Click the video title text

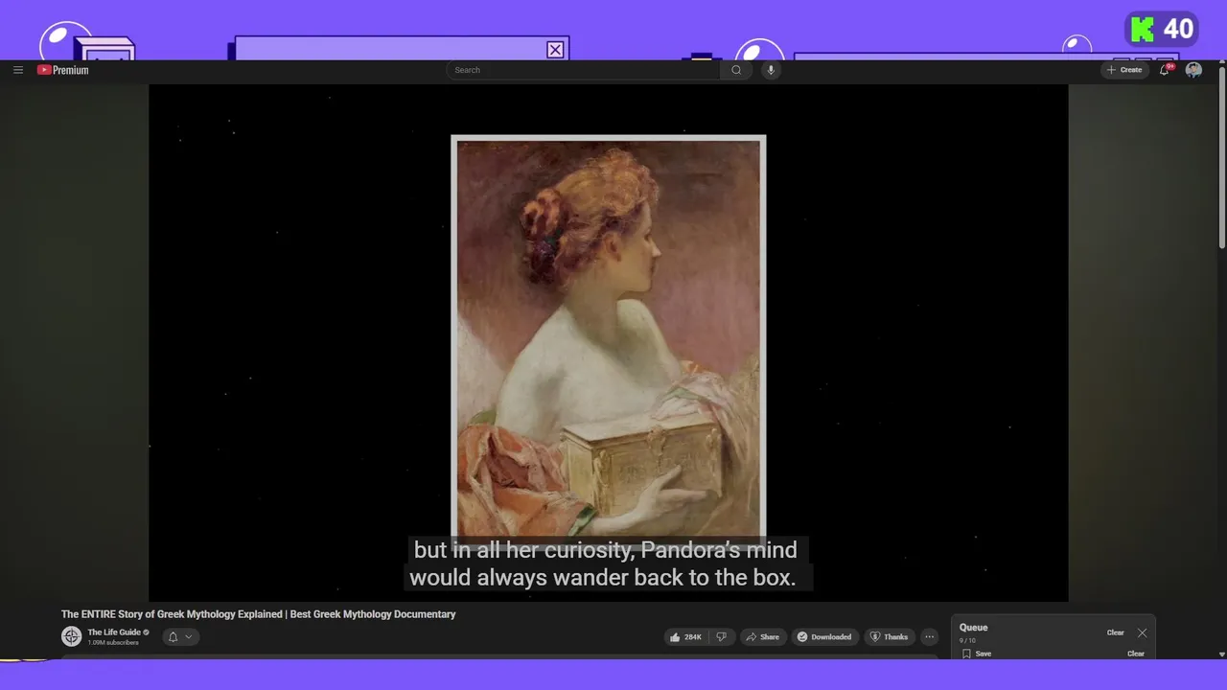click(259, 614)
